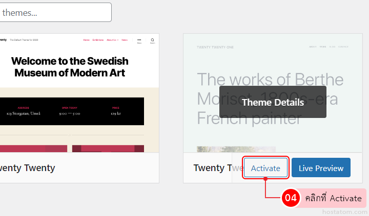Viewport: 369px width, 216px height.
Task: Select News in the preview navigation
Action: [125, 40]
